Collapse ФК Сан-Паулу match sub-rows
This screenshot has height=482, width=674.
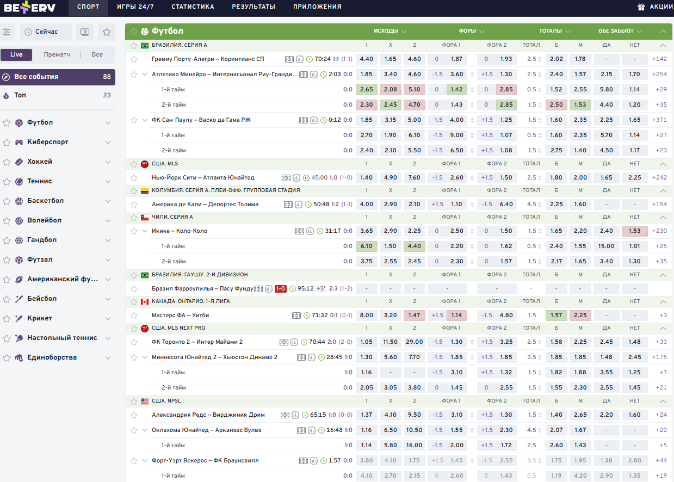pyautogui.click(x=145, y=120)
